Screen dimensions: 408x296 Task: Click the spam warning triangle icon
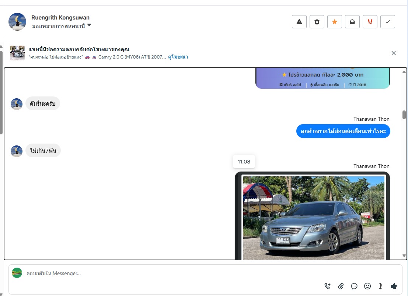(x=299, y=22)
